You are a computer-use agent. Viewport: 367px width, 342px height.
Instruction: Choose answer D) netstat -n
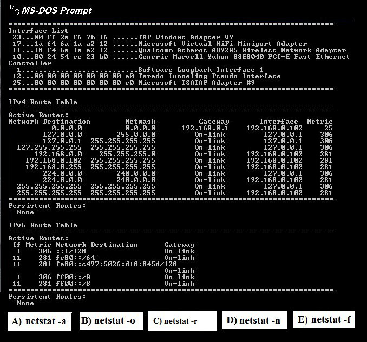pos(254,320)
